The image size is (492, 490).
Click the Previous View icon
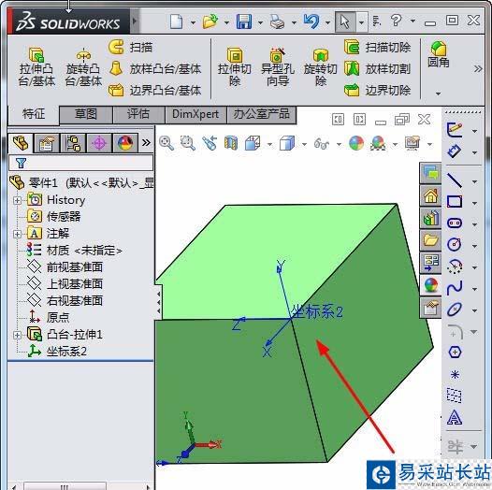[210, 143]
